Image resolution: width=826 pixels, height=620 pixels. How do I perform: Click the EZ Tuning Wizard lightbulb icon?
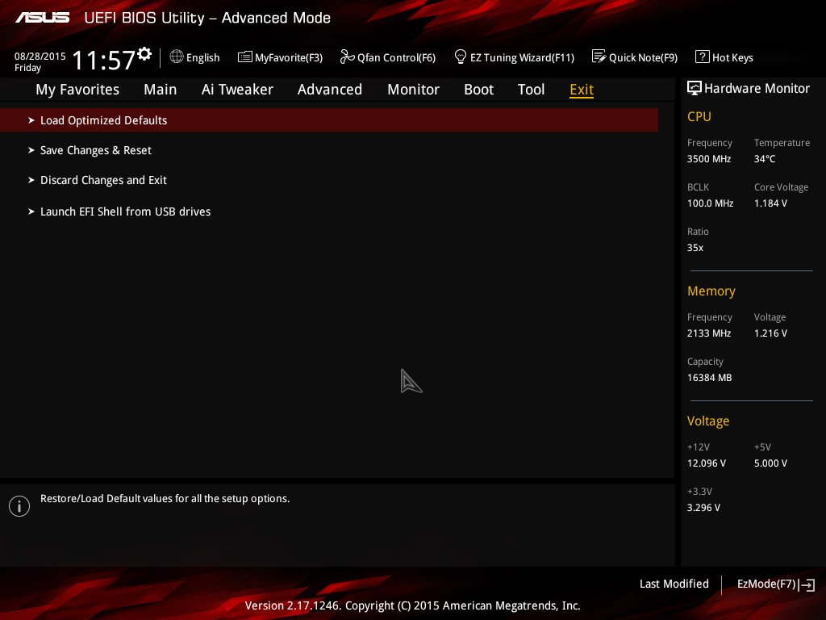460,57
